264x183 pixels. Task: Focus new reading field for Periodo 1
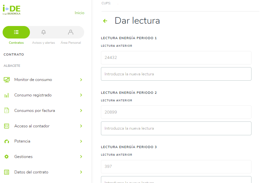(176, 74)
